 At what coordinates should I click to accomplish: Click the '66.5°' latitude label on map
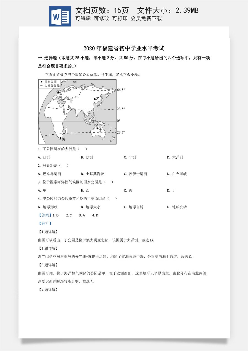tap(121, 90)
